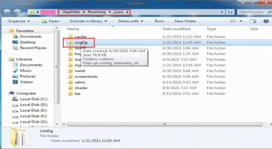Click the 8/13/2021 4:52 AM date of tas

coord(180,94)
